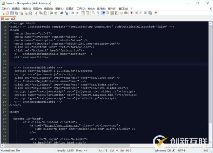
Task: Start macro recording with red record icon
Action: [131, 13]
